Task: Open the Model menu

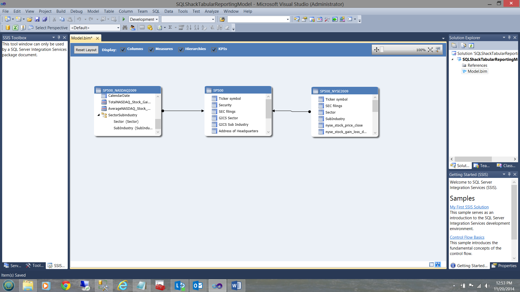Action: tap(93, 11)
